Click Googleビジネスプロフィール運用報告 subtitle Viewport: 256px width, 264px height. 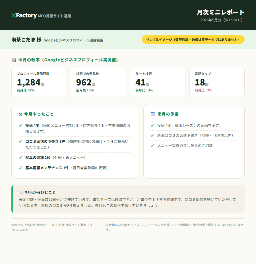click(x=73, y=40)
